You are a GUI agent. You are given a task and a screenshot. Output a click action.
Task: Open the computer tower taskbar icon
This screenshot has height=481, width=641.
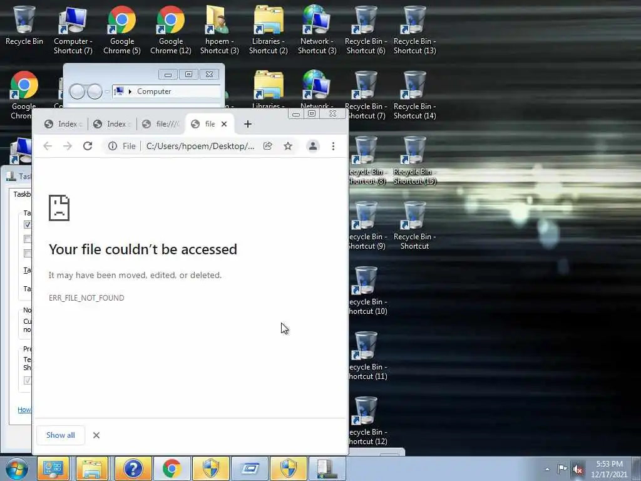[327, 468]
